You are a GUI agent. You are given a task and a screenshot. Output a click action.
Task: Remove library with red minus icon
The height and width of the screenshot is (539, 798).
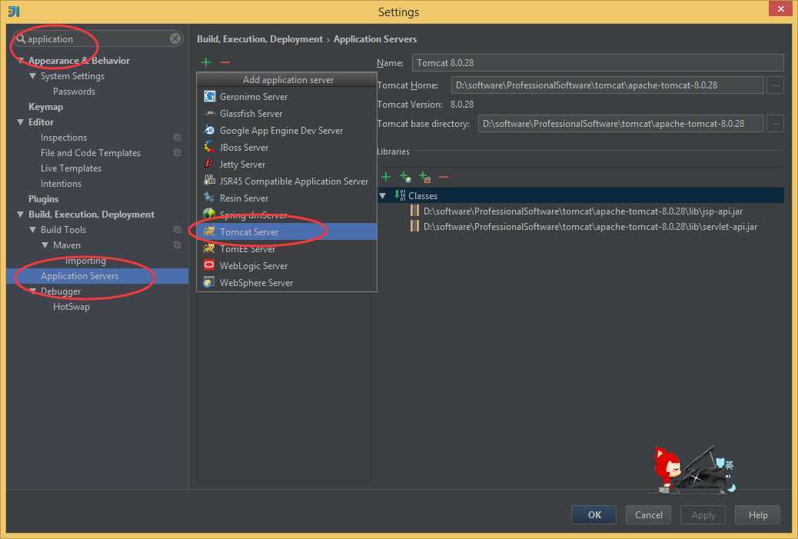pyautogui.click(x=444, y=177)
